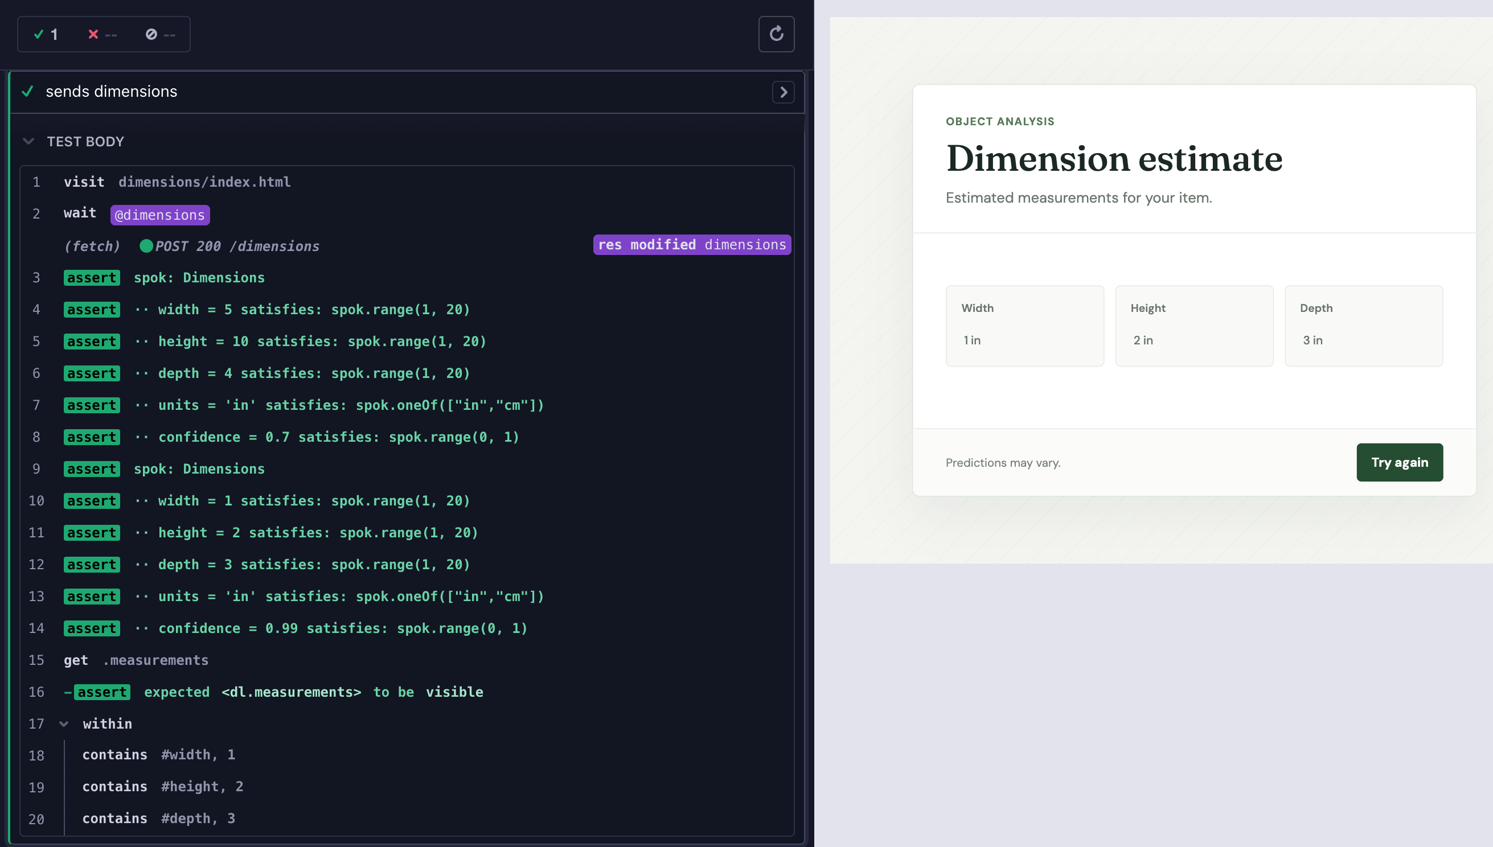The width and height of the screenshot is (1493, 847).
Task: Select the depth = 3 assertion row
Action: 407,564
